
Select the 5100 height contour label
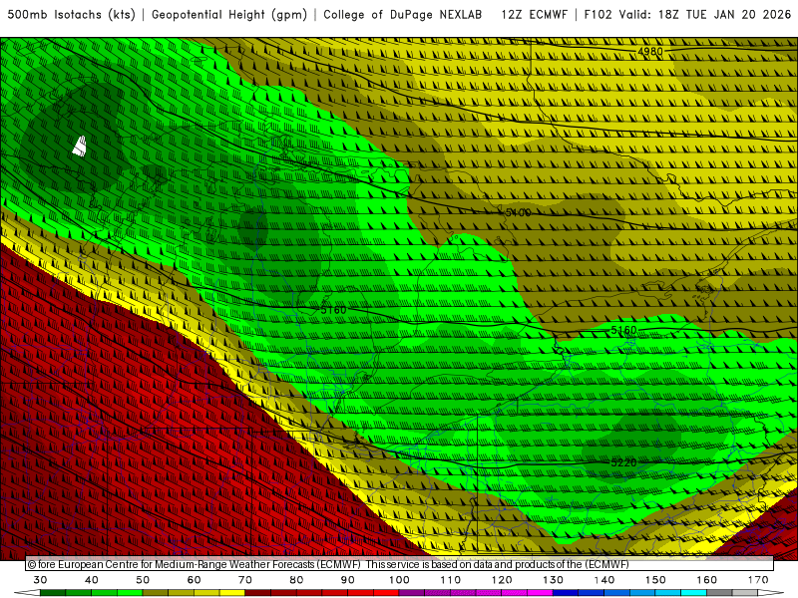coord(518,212)
